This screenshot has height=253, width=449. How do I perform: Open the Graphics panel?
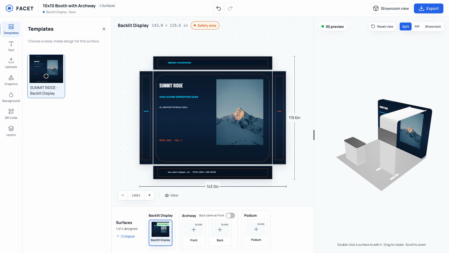click(11, 80)
